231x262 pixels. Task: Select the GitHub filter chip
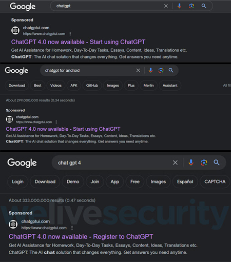pyautogui.click(x=92, y=86)
